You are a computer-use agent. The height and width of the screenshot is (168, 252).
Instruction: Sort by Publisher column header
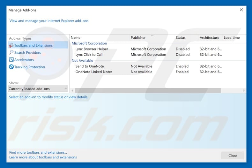click(138, 37)
